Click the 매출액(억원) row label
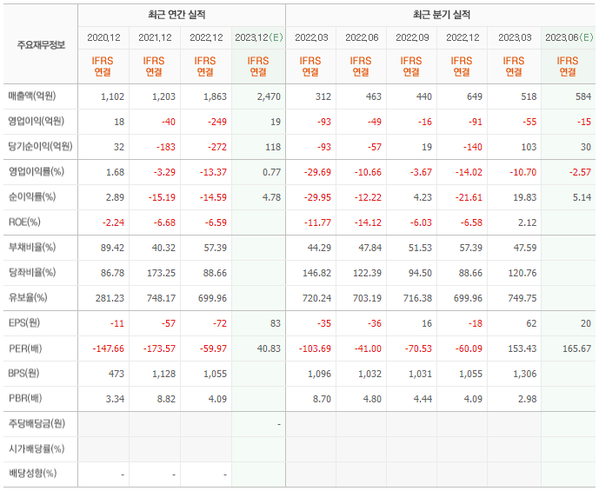599x491 pixels. pos(32,96)
